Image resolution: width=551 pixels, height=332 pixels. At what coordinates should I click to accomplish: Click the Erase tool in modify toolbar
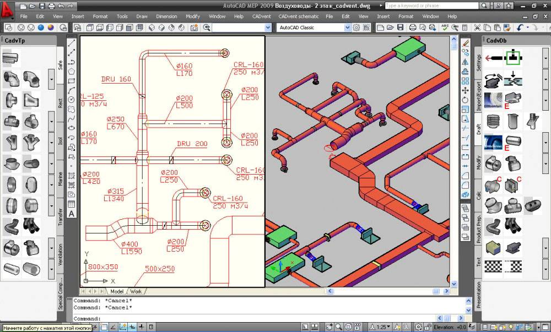pyautogui.click(x=466, y=42)
